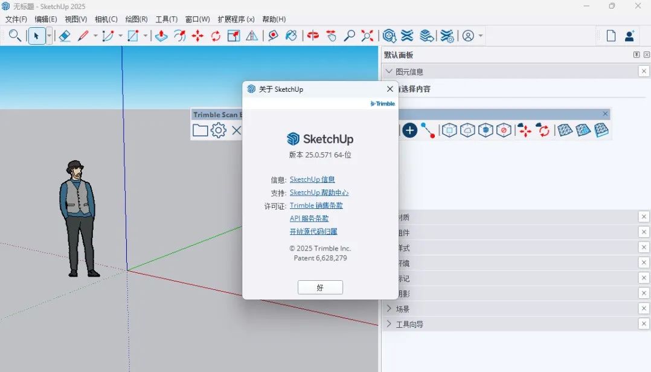The width and height of the screenshot is (651, 372).
Task: Collapse the 图元信息 panel
Action: pos(389,71)
